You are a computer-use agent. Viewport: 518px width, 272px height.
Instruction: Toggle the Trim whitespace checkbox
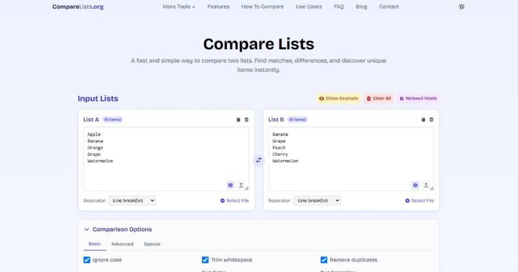coord(205,260)
